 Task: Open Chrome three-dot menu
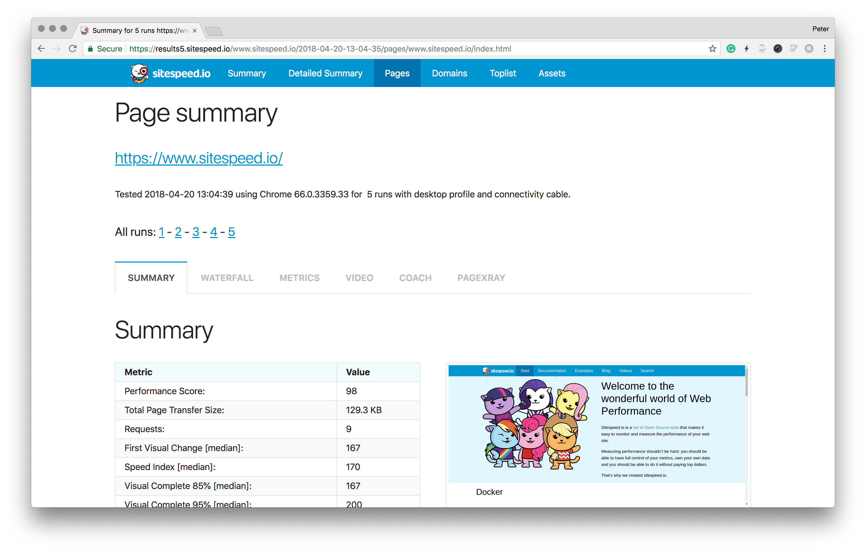tap(824, 49)
